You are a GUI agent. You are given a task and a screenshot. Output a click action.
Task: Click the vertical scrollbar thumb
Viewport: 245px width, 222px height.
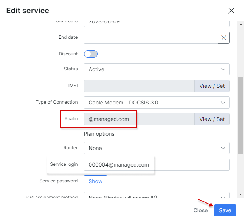coord(240,115)
